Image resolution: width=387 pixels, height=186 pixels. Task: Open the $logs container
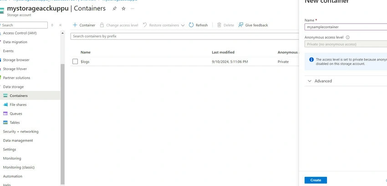point(85,62)
